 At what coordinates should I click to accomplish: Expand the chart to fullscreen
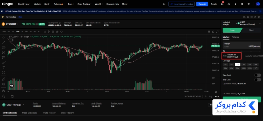218,31
